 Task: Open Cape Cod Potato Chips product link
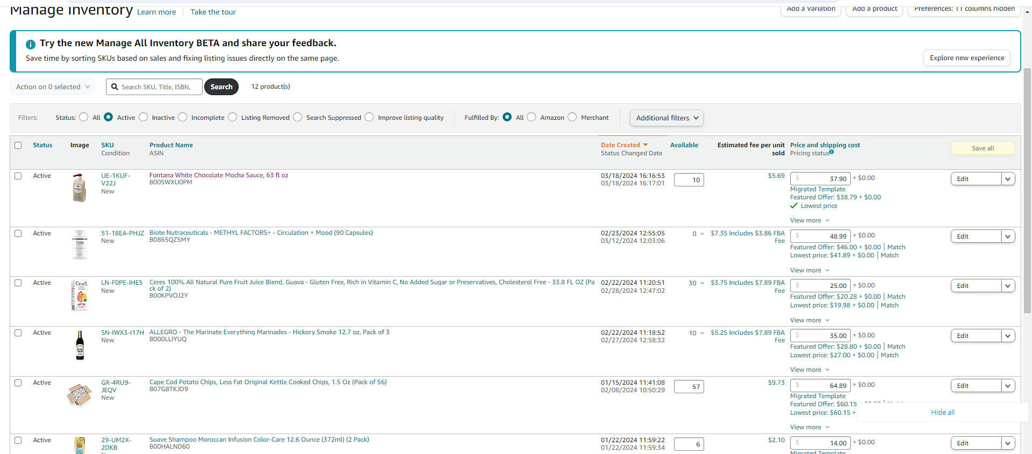coord(268,382)
